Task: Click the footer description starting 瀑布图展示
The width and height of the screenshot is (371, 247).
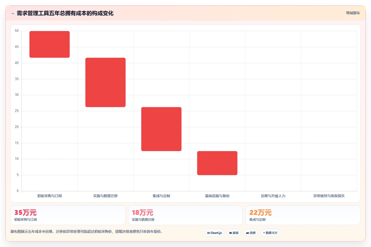Action: pyautogui.click(x=87, y=231)
